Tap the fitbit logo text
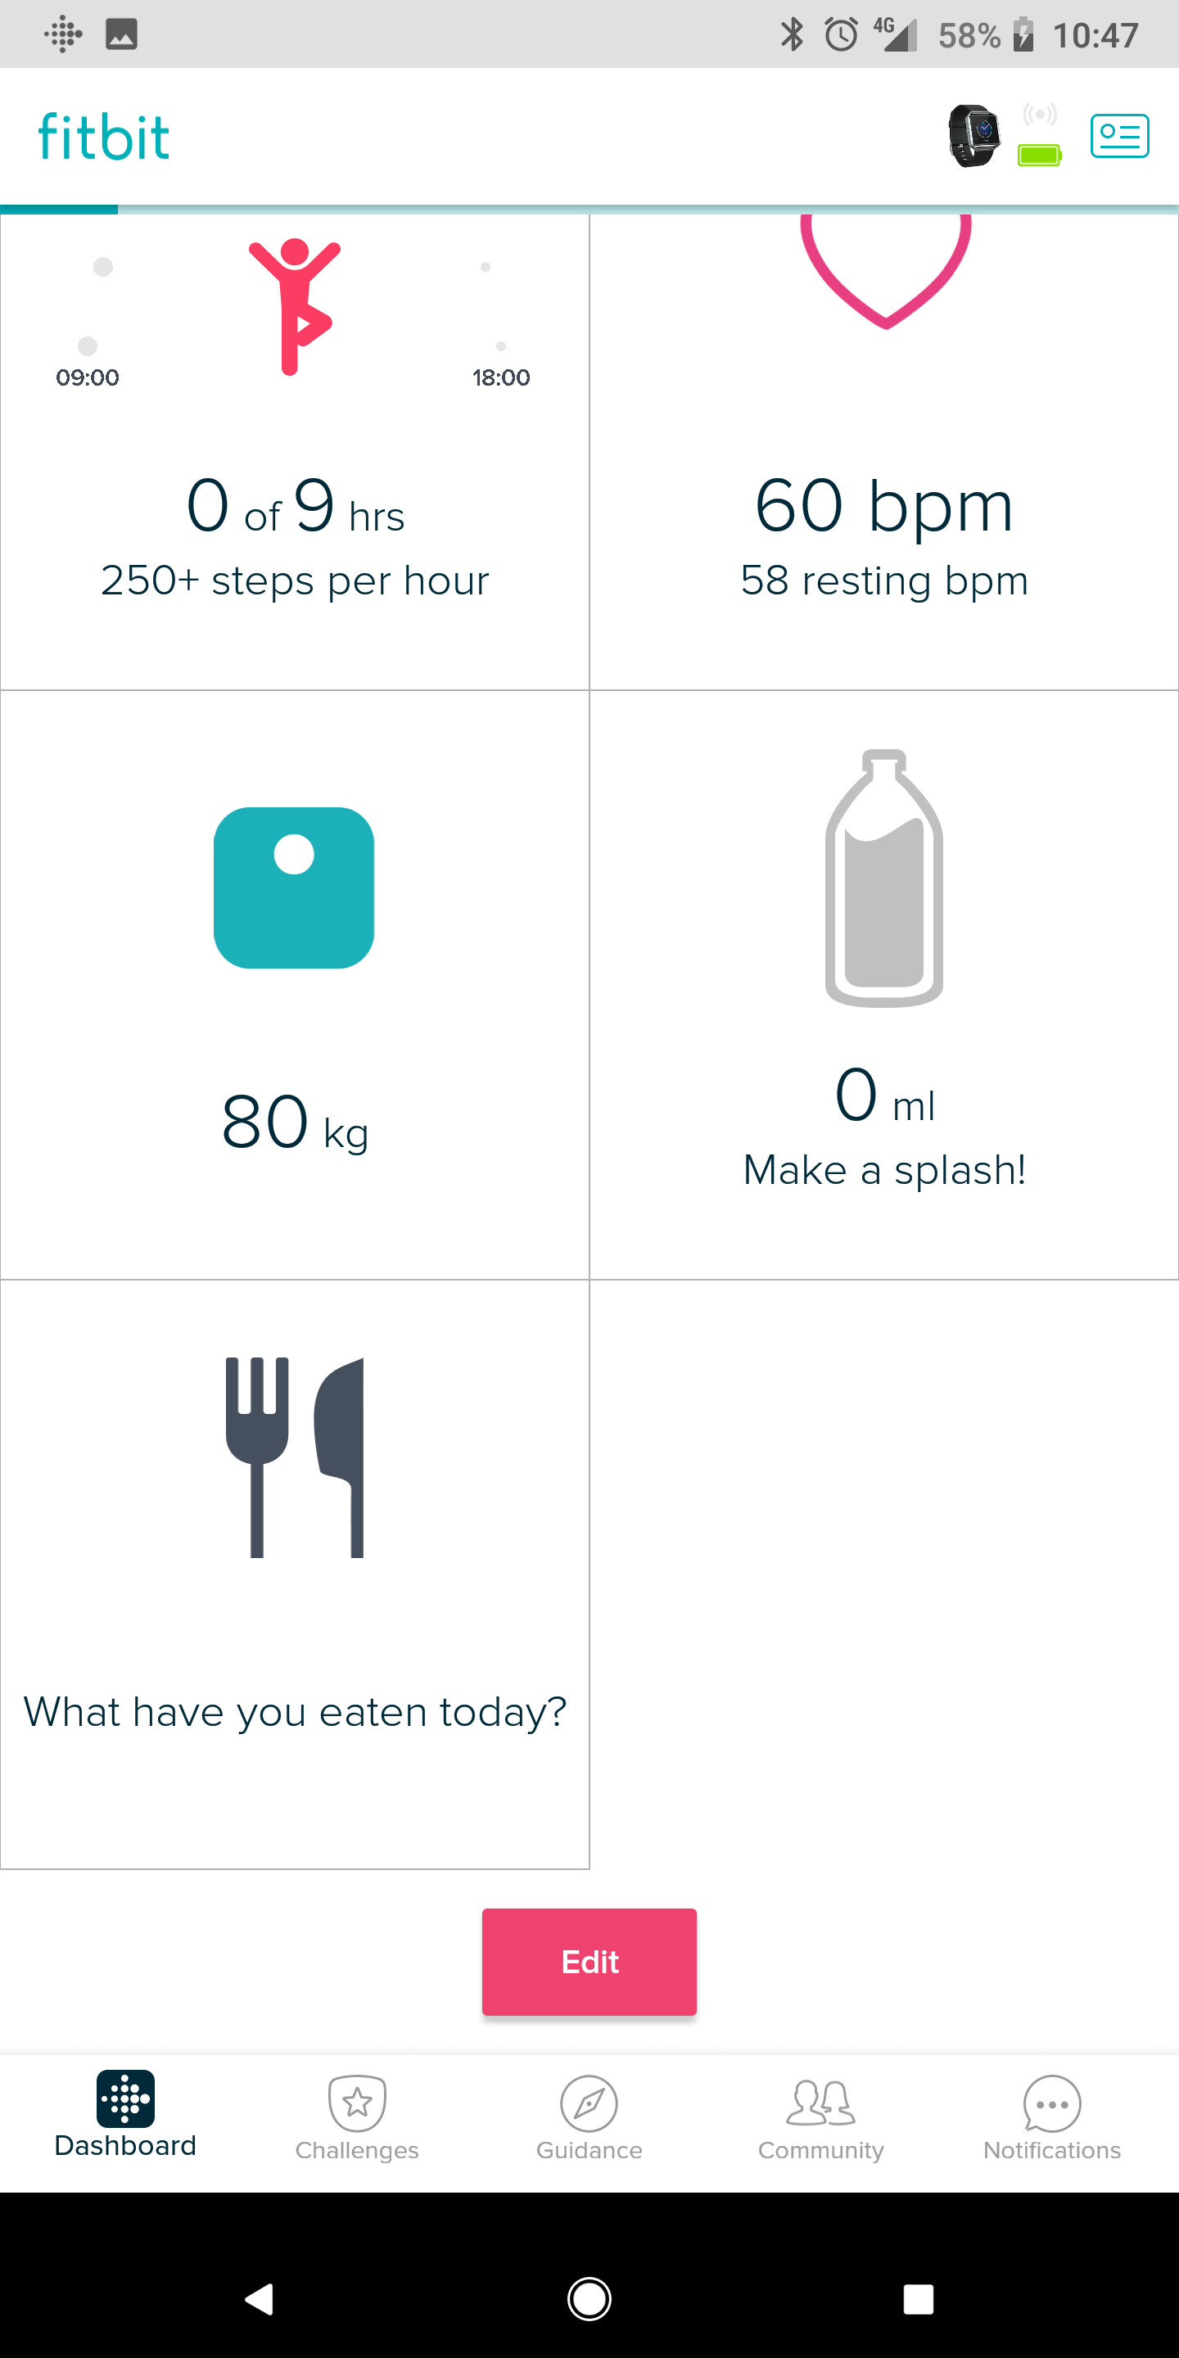This screenshot has width=1179, height=2358. pos(103,138)
